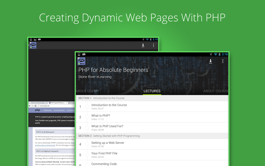Open the three-dot overflow menu in the front window

(223, 61)
